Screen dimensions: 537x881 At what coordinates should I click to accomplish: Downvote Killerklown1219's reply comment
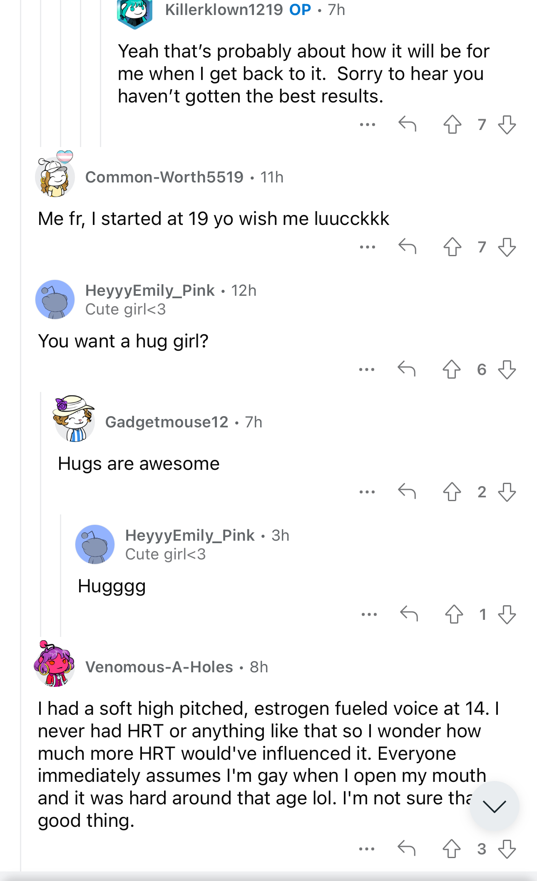507,124
